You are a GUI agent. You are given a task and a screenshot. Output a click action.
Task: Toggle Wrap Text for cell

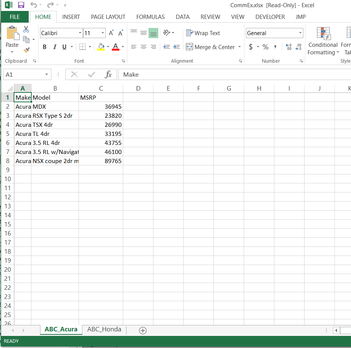203,33
